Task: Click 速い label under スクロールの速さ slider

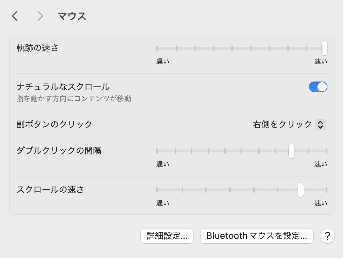Action: click(x=321, y=203)
